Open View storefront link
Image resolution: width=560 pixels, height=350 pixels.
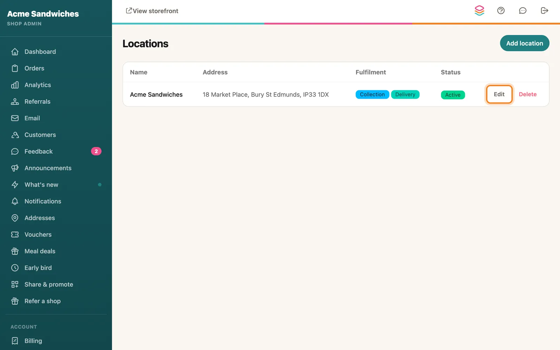[x=152, y=11]
